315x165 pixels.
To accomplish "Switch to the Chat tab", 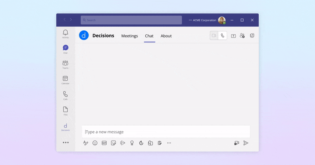I will point(149,36).
